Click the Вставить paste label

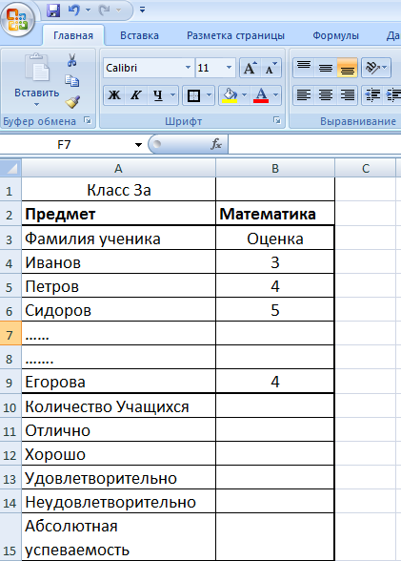coord(37,93)
